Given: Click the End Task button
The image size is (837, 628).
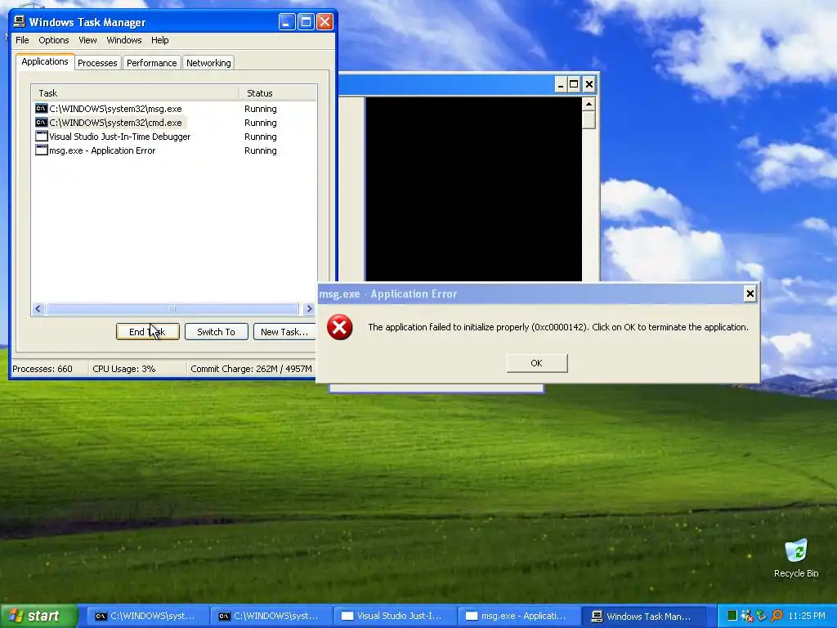Looking at the screenshot, I should click(147, 332).
